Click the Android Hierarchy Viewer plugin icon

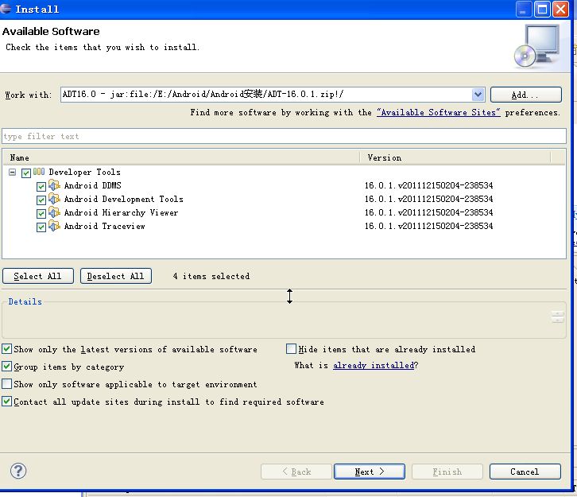(54, 212)
